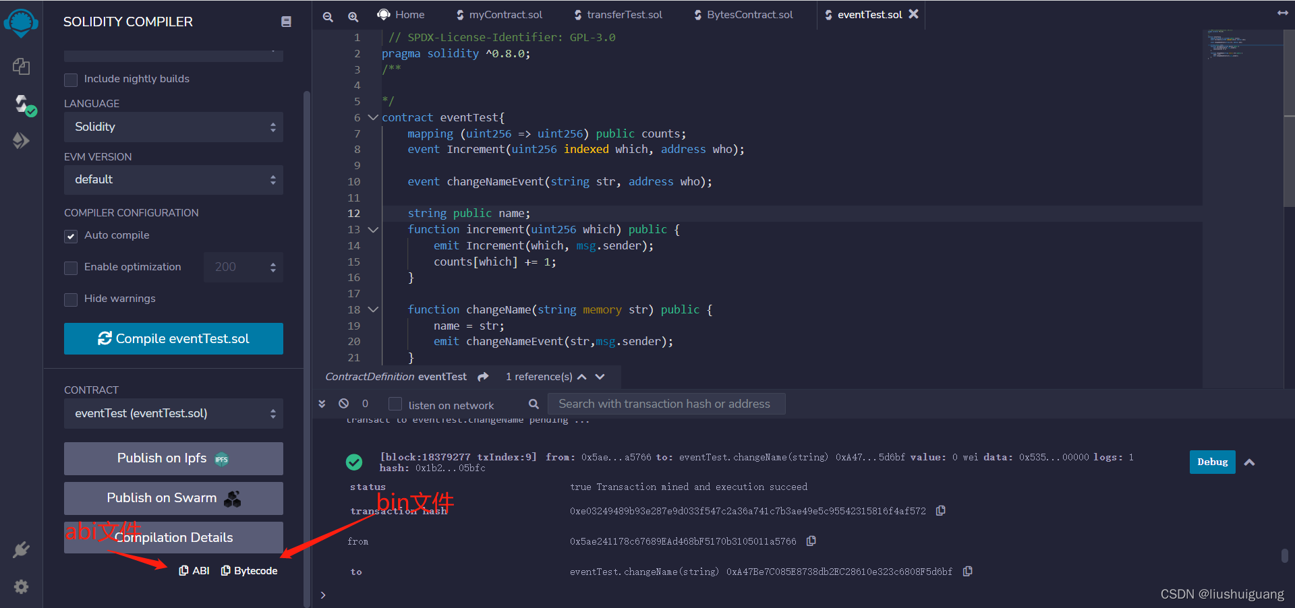
Task: Copy the transaction hash value
Action: click(x=941, y=511)
